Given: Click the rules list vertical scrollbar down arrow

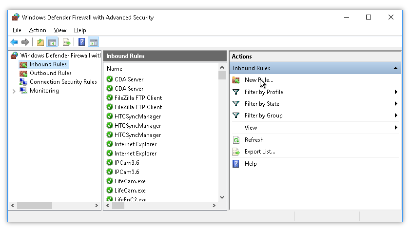Looking at the screenshot, I should [x=222, y=197].
